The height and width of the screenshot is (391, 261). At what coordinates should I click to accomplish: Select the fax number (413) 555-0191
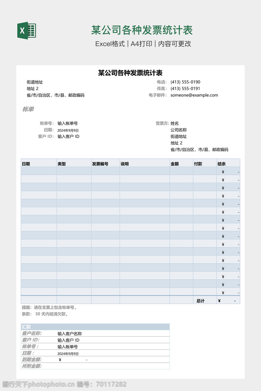click(x=185, y=89)
